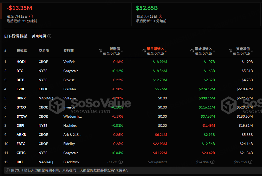
Task: Click the Invesco issuer name
Action: tap(69, 107)
